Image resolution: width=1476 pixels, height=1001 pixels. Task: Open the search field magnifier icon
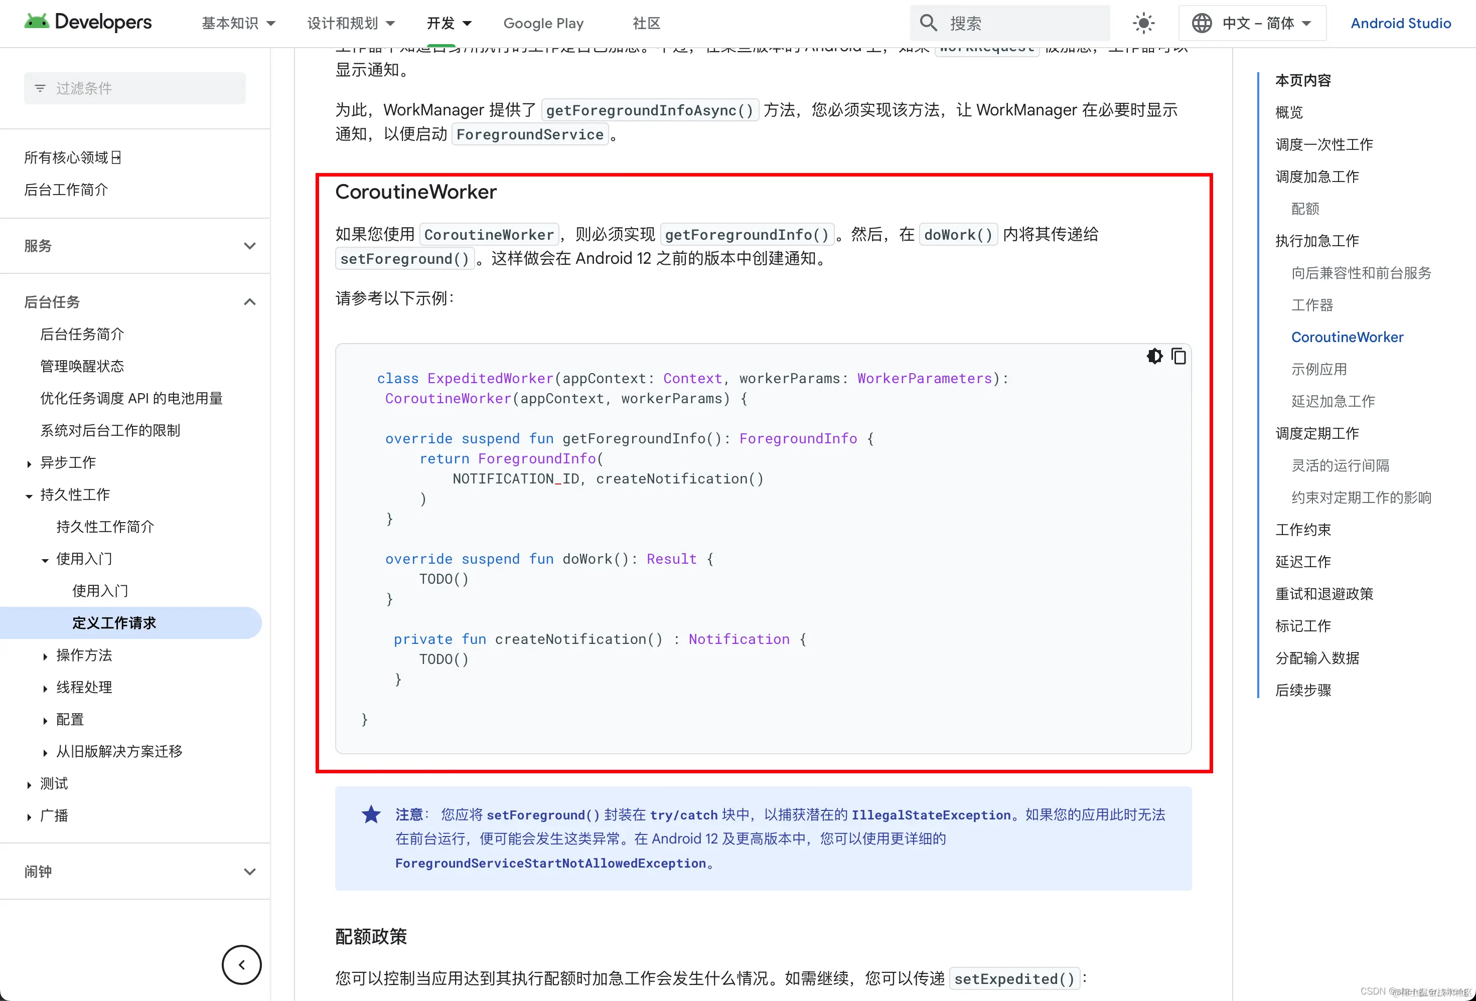[x=928, y=23]
